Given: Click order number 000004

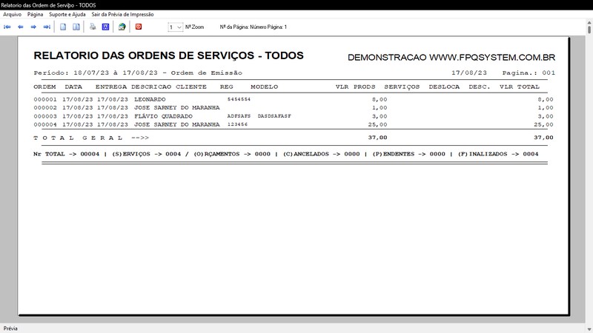Looking at the screenshot, I should pos(45,124).
